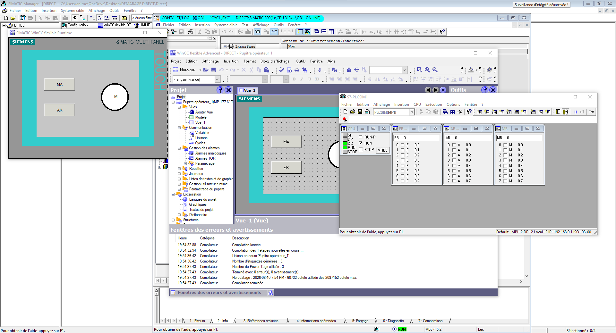The width and height of the screenshot is (616, 333).
Task: Click the EB address input field
Action: pyautogui.click(x=416, y=138)
